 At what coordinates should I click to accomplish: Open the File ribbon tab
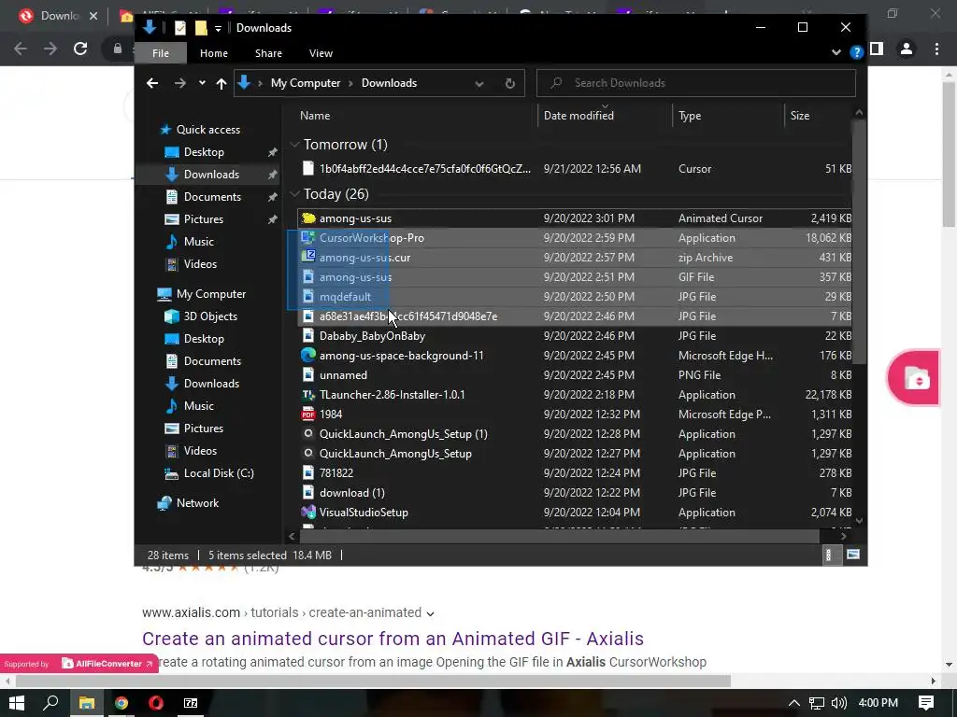point(161,53)
